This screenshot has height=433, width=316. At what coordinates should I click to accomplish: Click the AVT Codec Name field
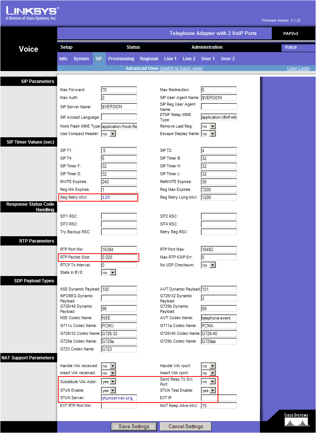pos(219,318)
